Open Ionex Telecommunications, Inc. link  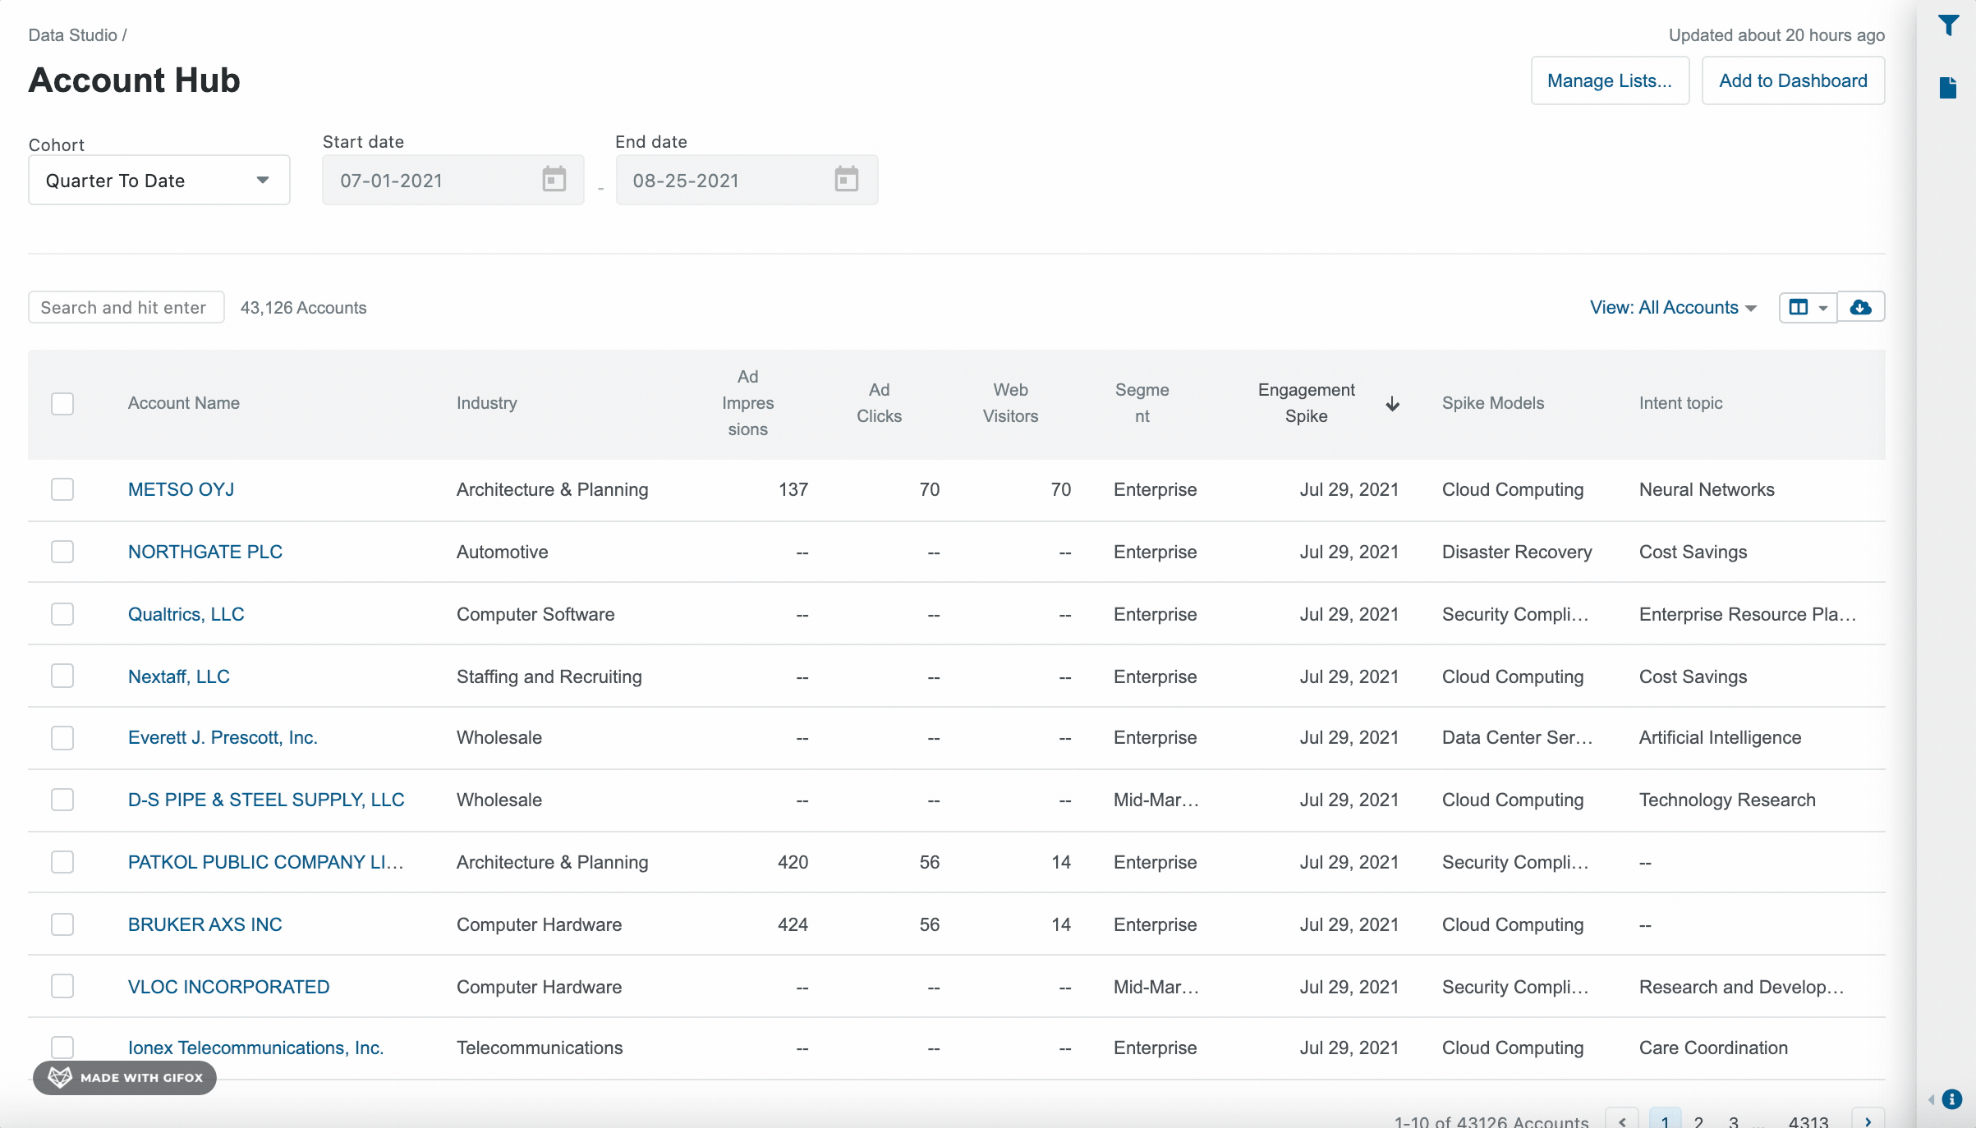tap(256, 1048)
